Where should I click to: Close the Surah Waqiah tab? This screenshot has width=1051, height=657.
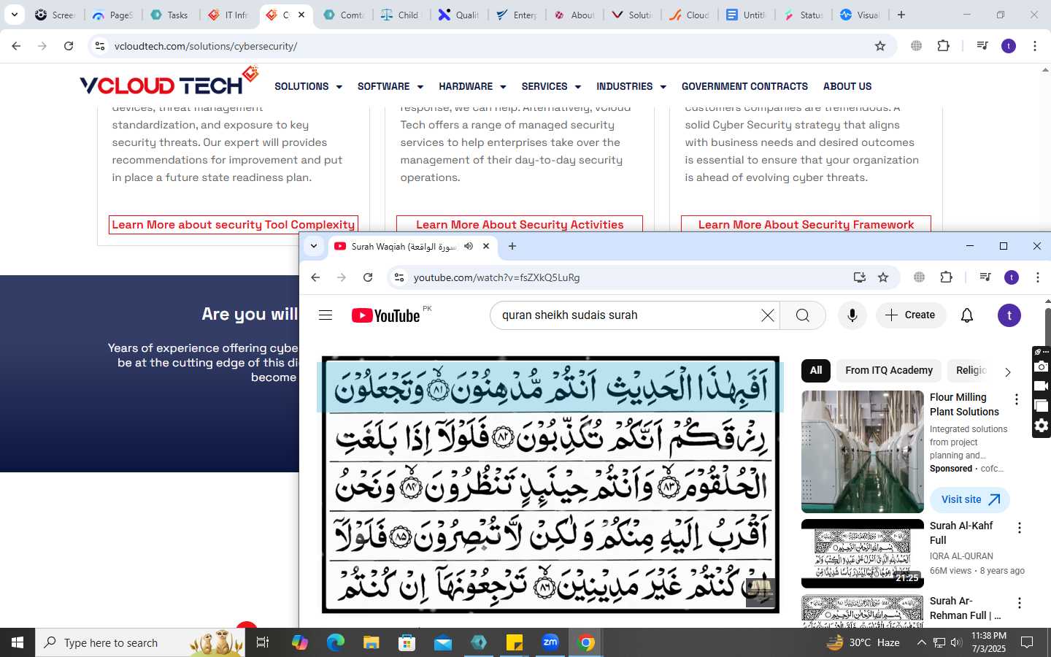(x=486, y=246)
